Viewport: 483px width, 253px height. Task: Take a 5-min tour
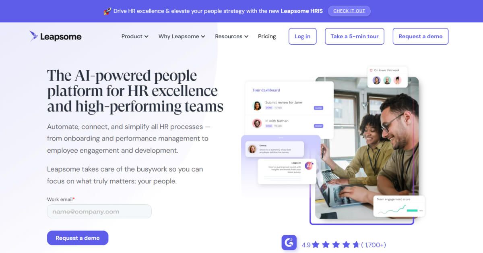pos(355,36)
